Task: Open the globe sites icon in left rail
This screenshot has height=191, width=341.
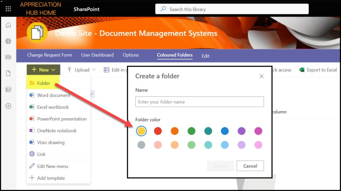Action: (8, 41)
